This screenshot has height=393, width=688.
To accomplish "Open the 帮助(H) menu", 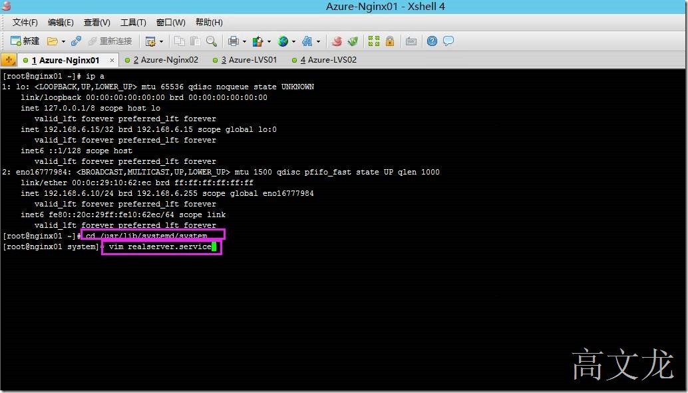I will pyautogui.click(x=209, y=23).
